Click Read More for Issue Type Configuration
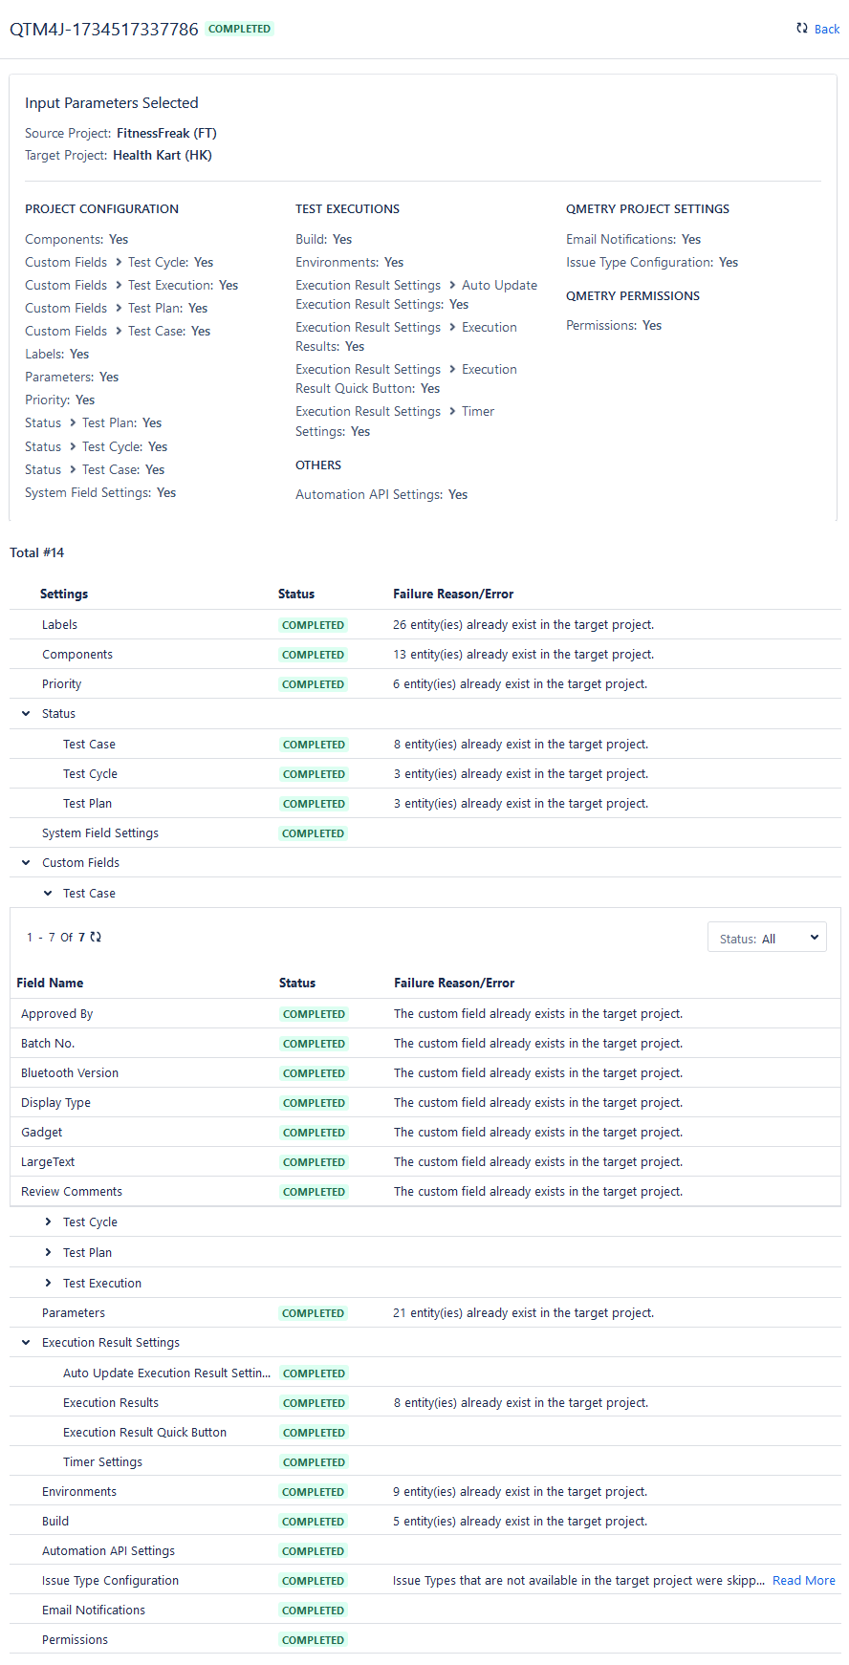The height and width of the screenshot is (1665, 849). pos(803,1581)
